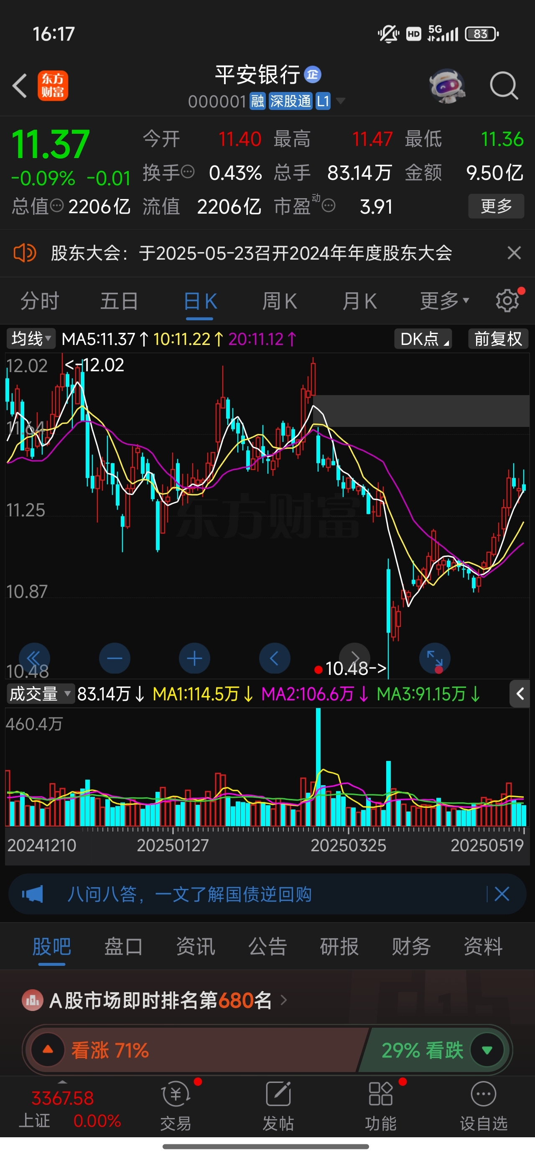535x1159 pixels.
Task: Tap chevron after ranking 680名
Action: (x=283, y=1000)
